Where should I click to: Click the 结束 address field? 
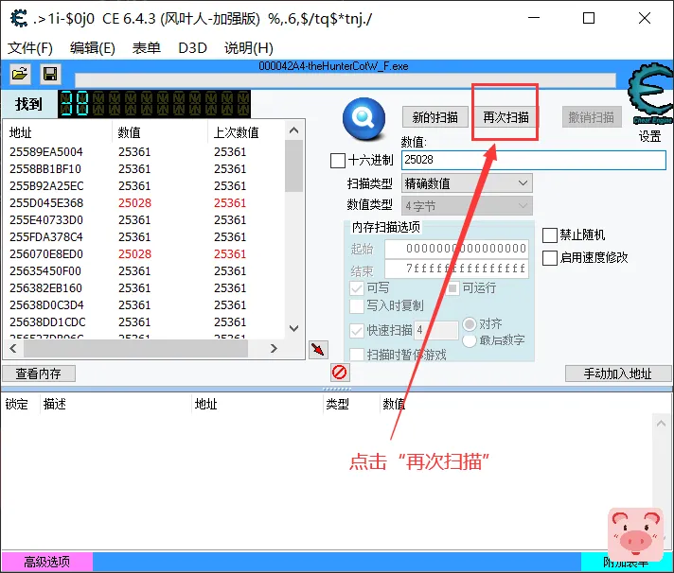click(x=456, y=269)
